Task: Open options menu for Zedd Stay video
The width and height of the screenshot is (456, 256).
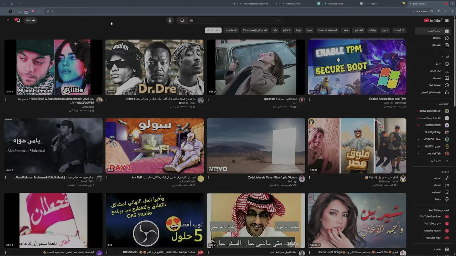Action: click(208, 178)
